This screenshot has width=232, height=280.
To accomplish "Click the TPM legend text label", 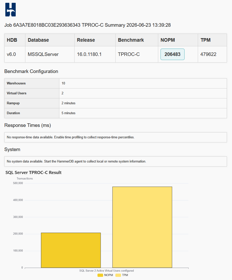I will (x=125, y=275).
